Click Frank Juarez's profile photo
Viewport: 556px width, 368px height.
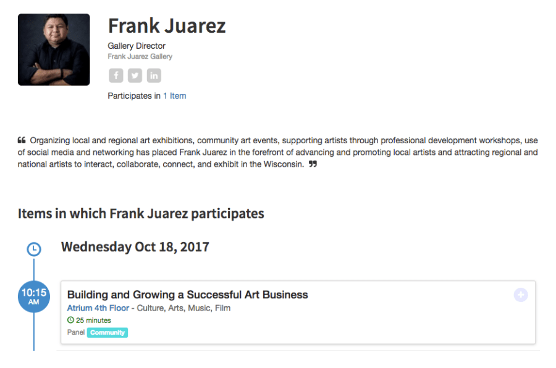tap(54, 49)
